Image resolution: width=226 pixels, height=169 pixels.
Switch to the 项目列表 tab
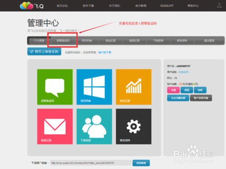(87, 40)
